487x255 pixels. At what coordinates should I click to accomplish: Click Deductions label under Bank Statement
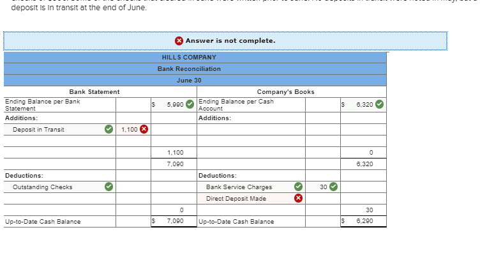24,175
